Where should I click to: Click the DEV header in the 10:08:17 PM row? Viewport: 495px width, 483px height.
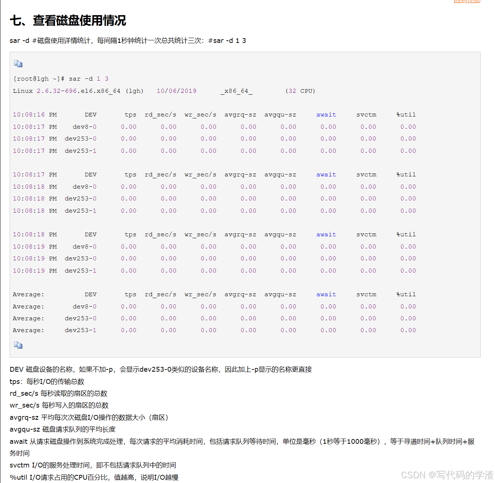91,175
